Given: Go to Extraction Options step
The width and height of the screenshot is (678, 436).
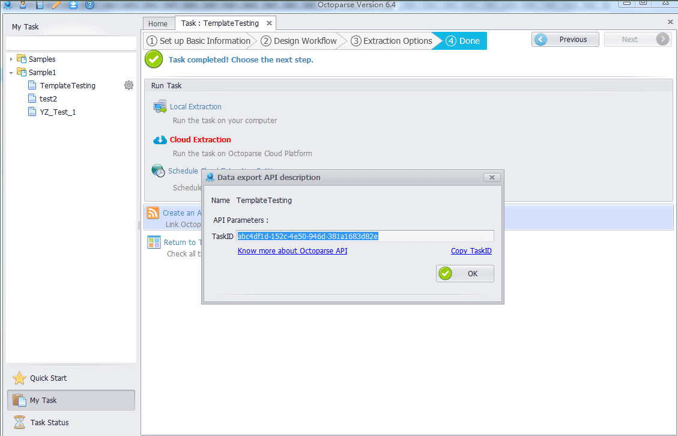Looking at the screenshot, I should [392, 41].
